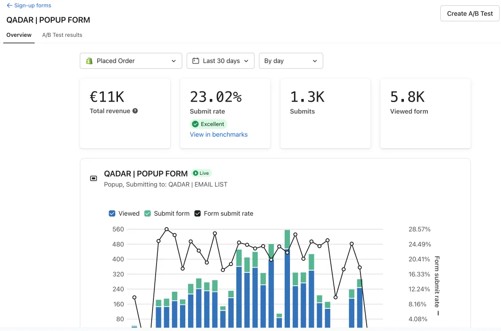Screen dimensions: 501x331
Task: Uncheck the Viewed legend checkbox
Action: pos(112,213)
